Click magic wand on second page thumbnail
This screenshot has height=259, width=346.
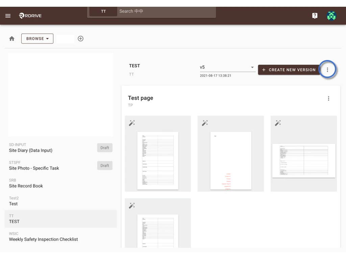205,123
